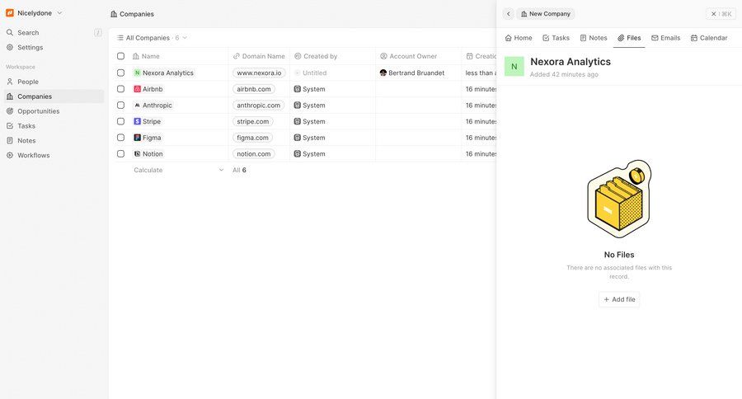The height and width of the screenshot is (399, 742).
Task: Open Tasks in the sidebar
Action: 26,126
